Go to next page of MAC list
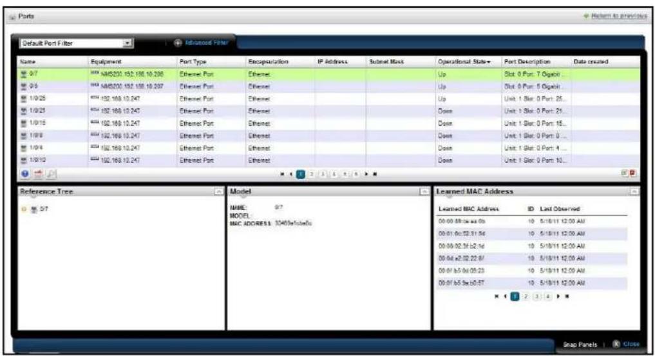Viewport: 655px width, 357px height. coord(558,296)
